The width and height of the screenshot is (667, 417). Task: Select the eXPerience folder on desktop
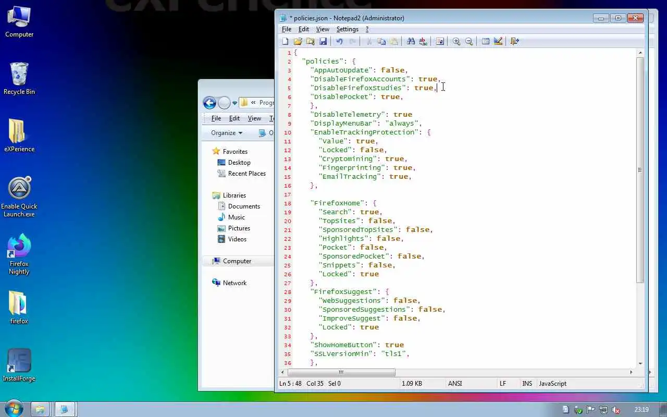[19, 136]
